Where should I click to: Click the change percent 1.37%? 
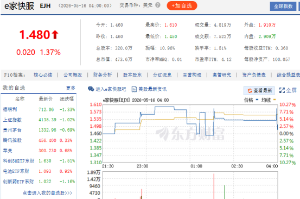[50, 52]
